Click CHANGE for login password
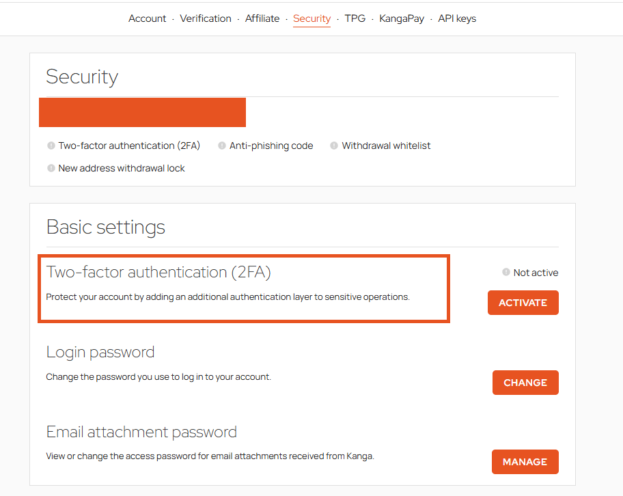Viewport: 623px width, 496px height. click(525, 383)
